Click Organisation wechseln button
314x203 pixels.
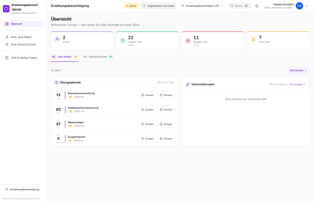tap(159, 6)
